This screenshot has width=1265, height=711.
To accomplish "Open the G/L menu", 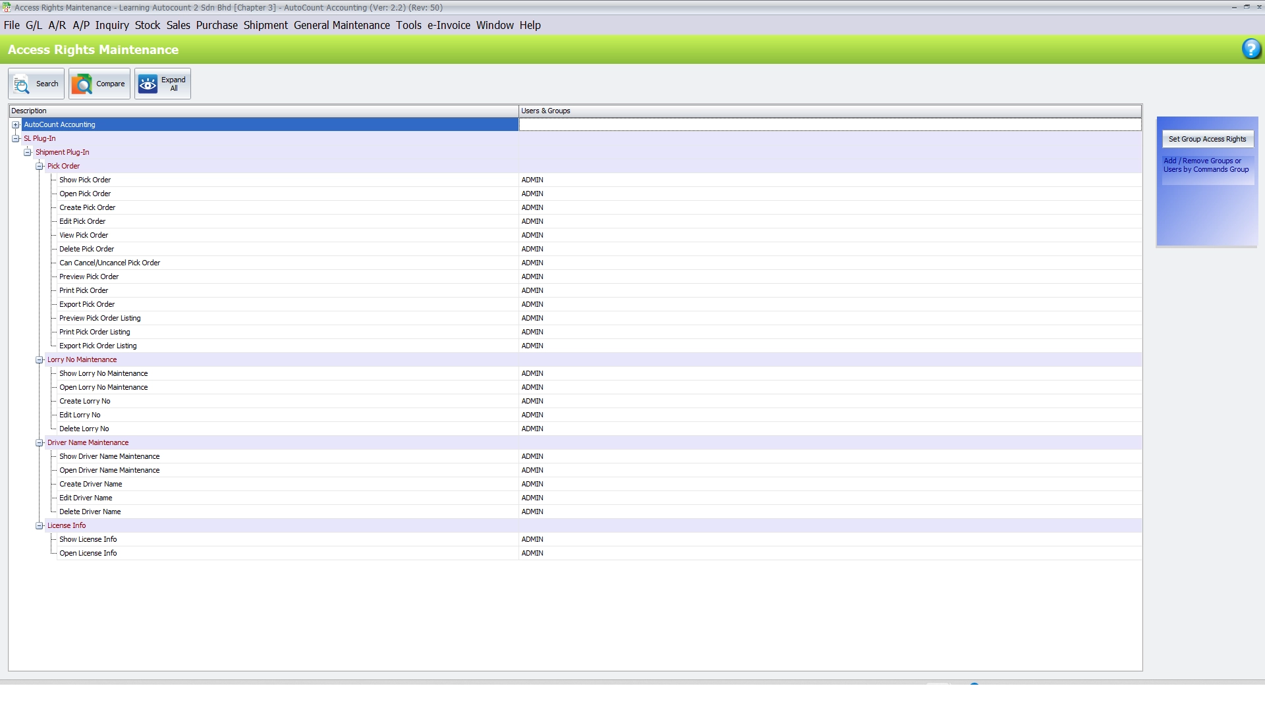I will point(34,25).
